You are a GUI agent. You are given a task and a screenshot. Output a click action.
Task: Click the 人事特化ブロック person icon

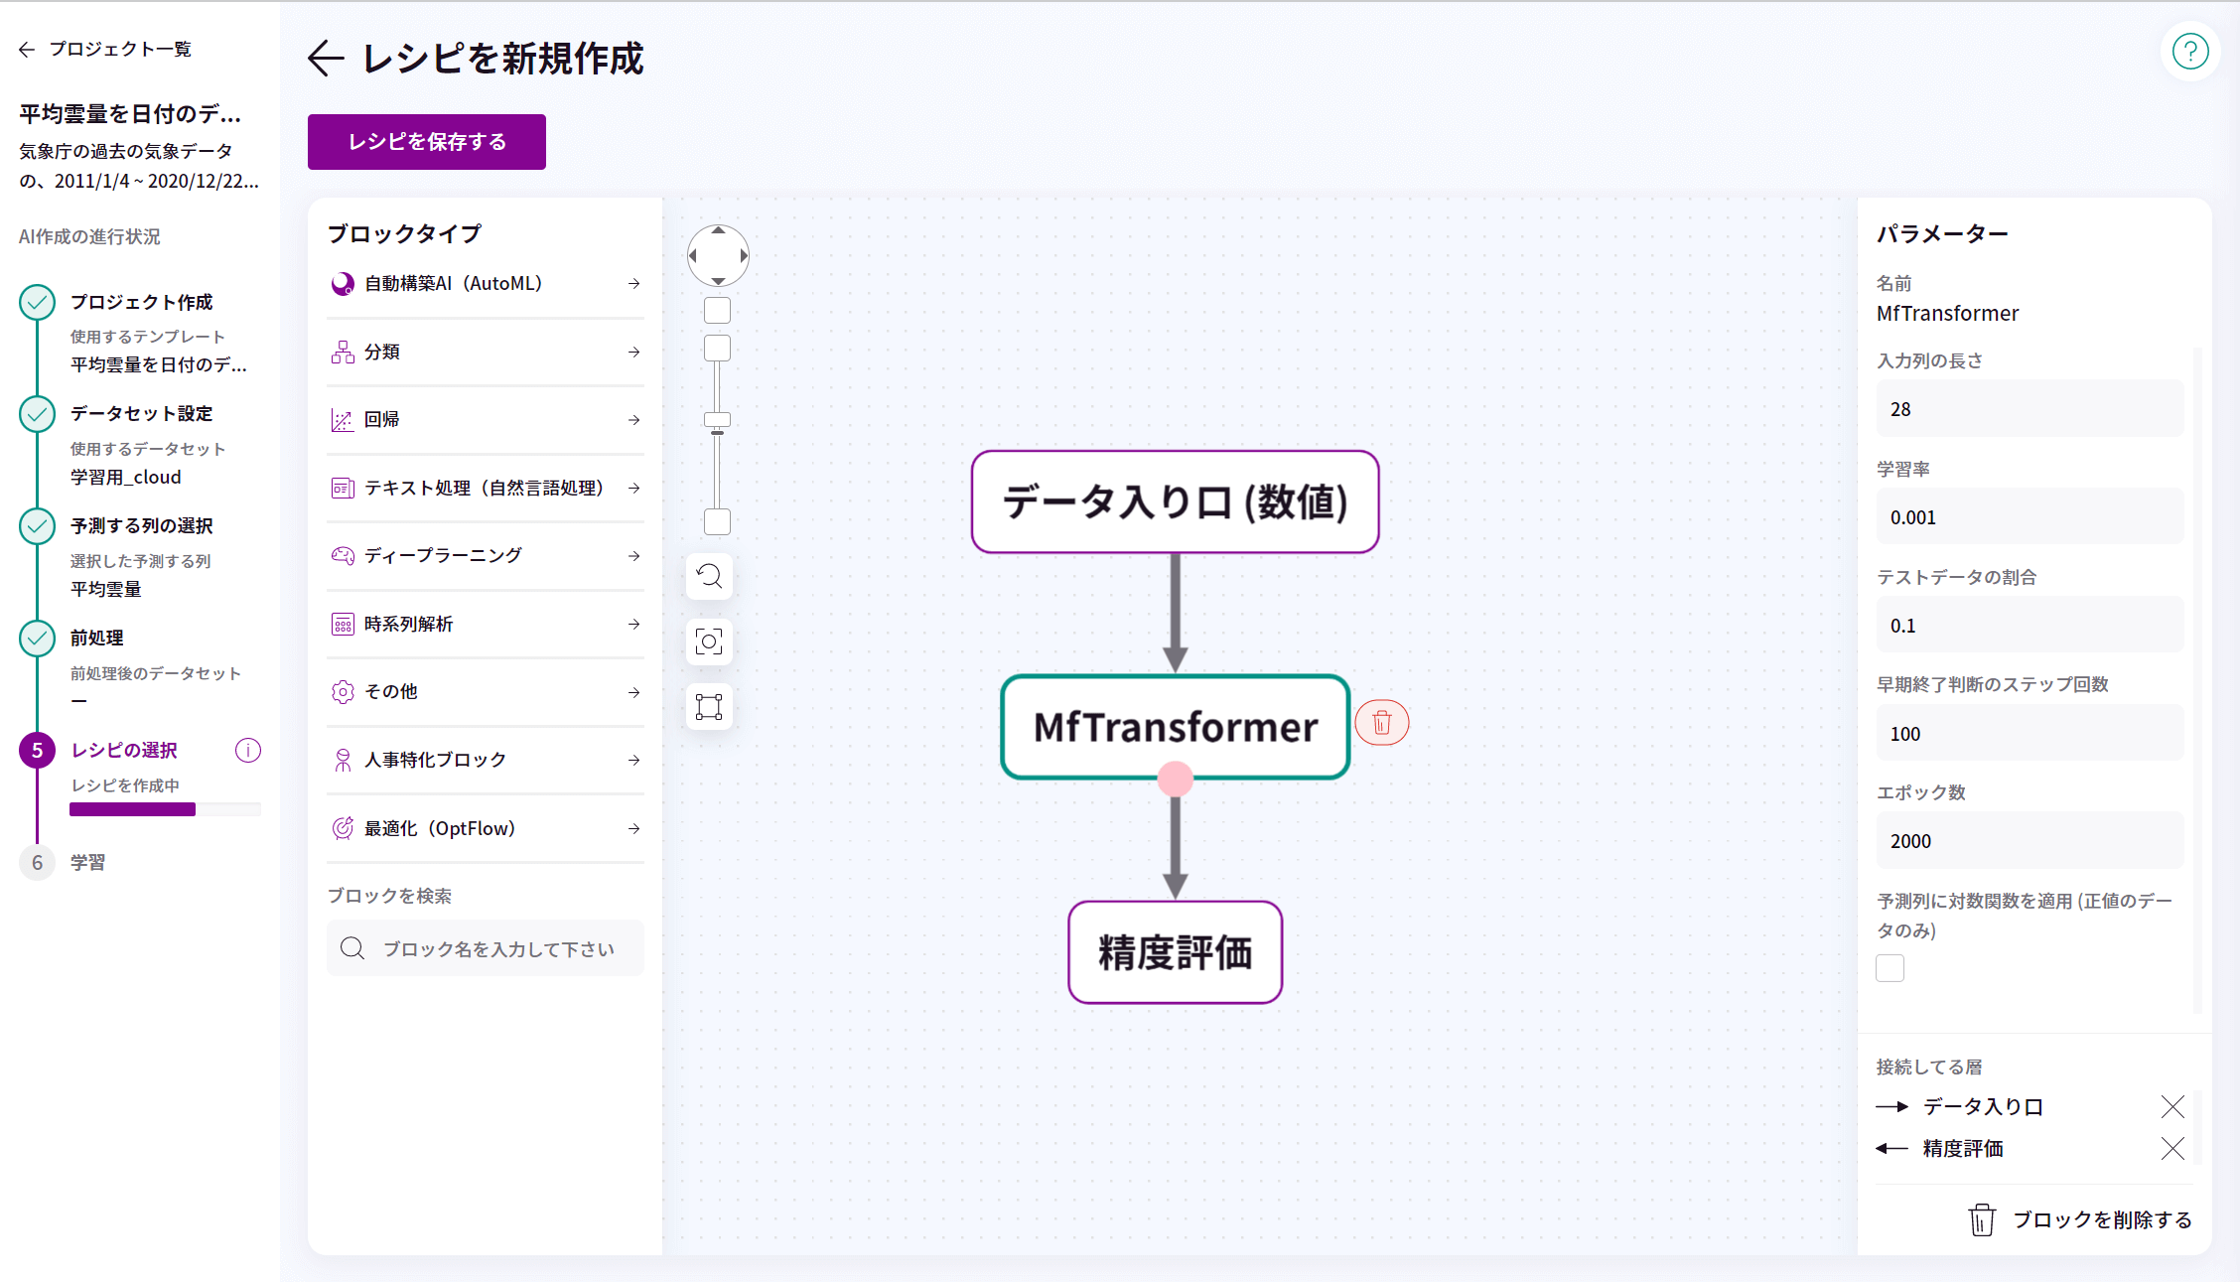click(343, 761)
